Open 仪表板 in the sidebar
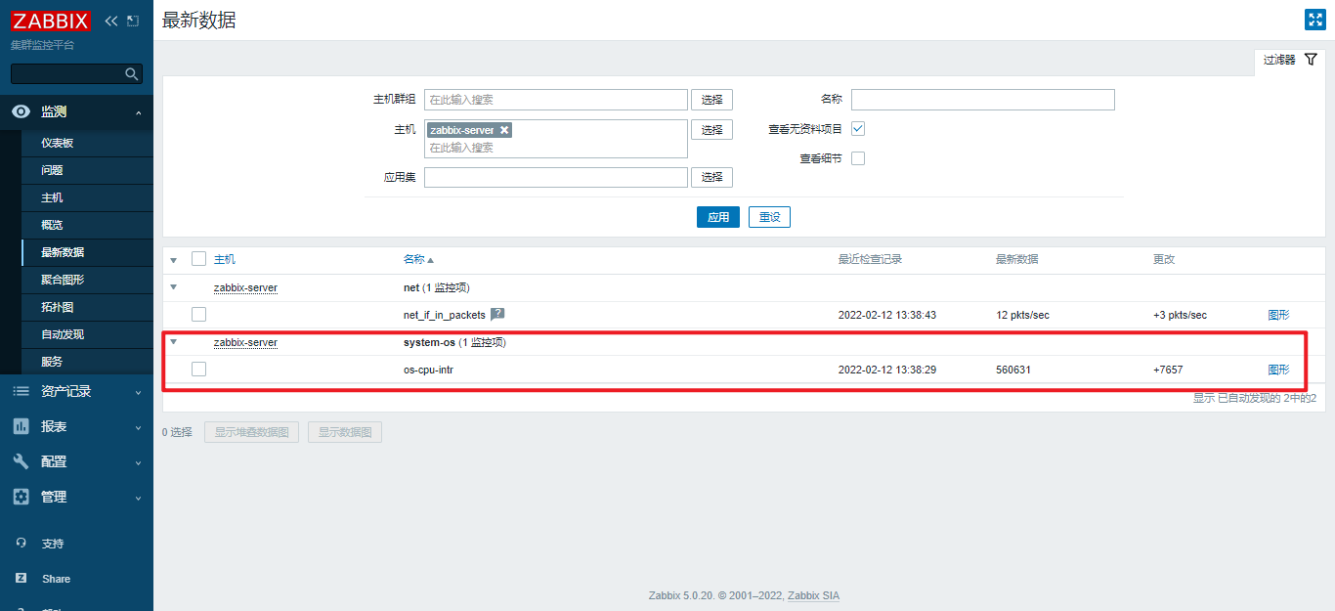Viewport: 1335px width, 611px height. click(x=87, y=143)
